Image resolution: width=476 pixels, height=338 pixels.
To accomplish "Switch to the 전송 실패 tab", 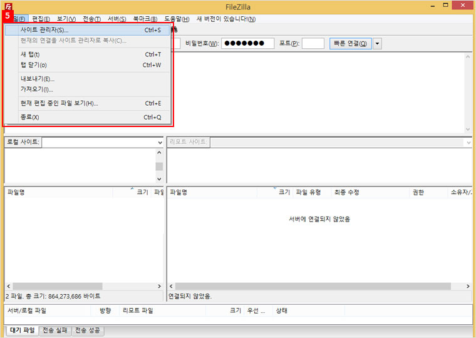I will point(54,330).
